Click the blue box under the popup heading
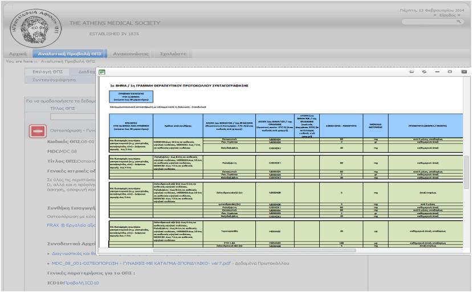The height and width of the screenshot is (292, 472). point(131,97)
